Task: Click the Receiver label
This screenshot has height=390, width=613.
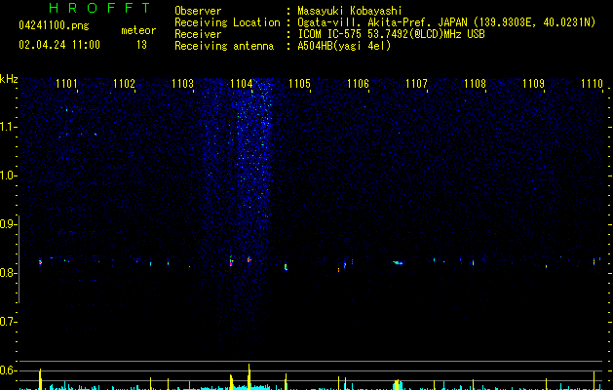Action: 198,34
